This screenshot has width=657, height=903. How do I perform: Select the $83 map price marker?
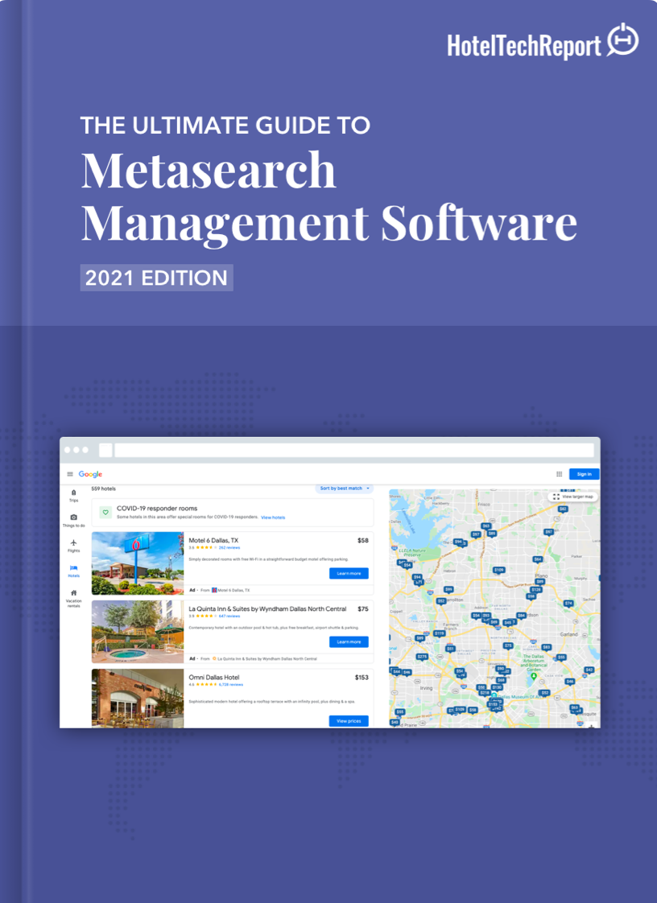[547, 647]
